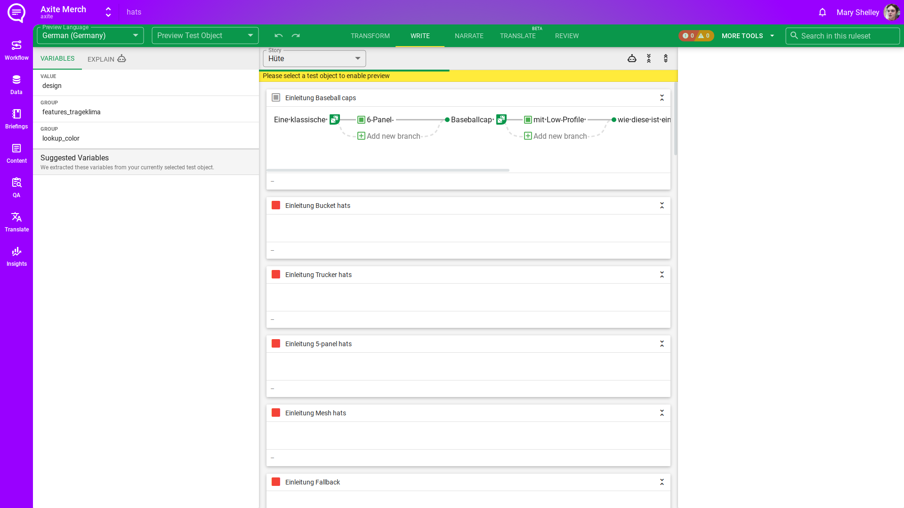Open the Data section in sidebar
The height and width of the screenshot is (508, 904).
coord(16,85)
